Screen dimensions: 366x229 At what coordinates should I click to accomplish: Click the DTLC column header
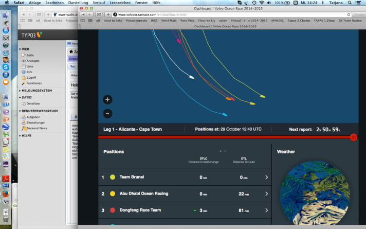(204, 160)
